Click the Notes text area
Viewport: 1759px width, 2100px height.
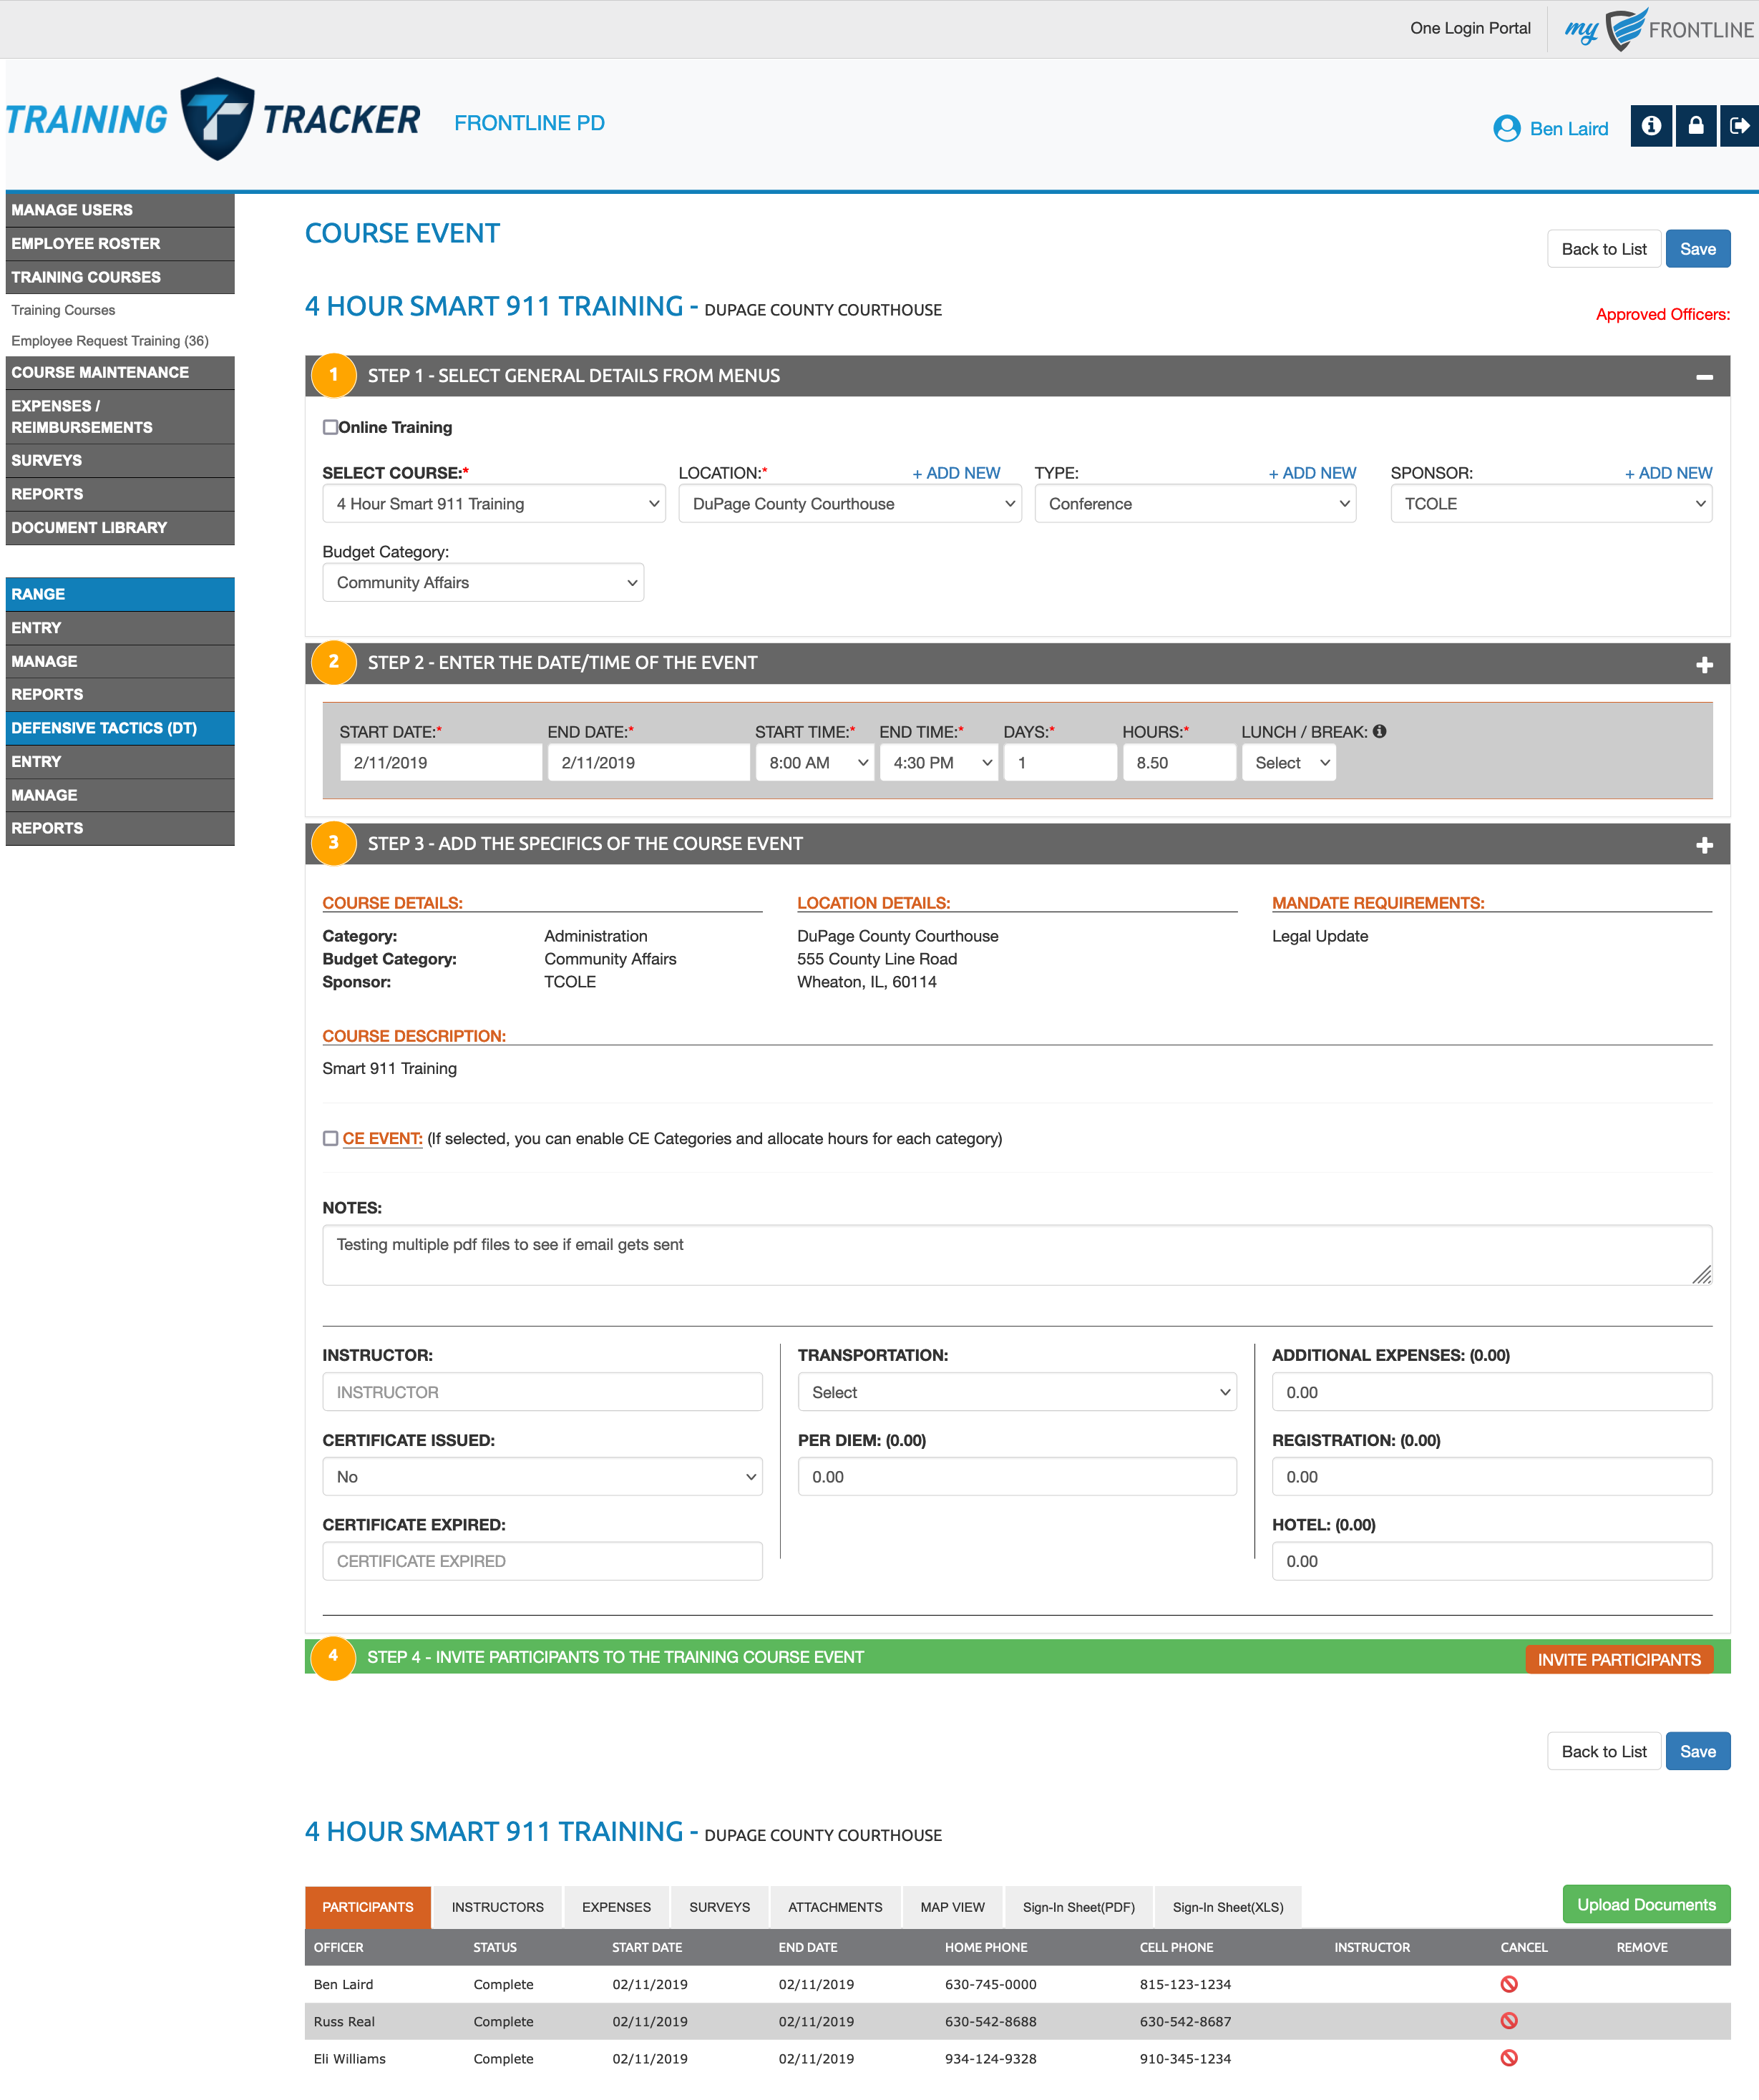tap(1016, 1255)
